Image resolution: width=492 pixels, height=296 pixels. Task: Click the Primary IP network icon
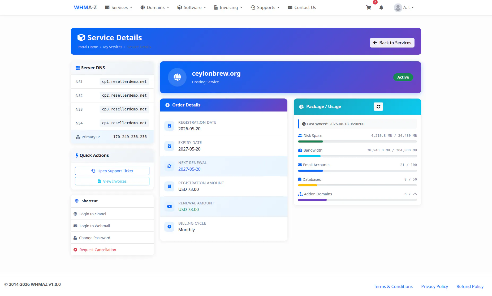click(78, 137)
